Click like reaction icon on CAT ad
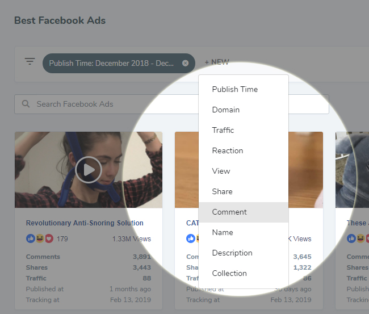The image size is (369, 314). [191, 238]
